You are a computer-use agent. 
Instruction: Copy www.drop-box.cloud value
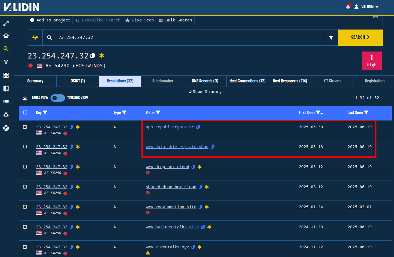point(193,167)
